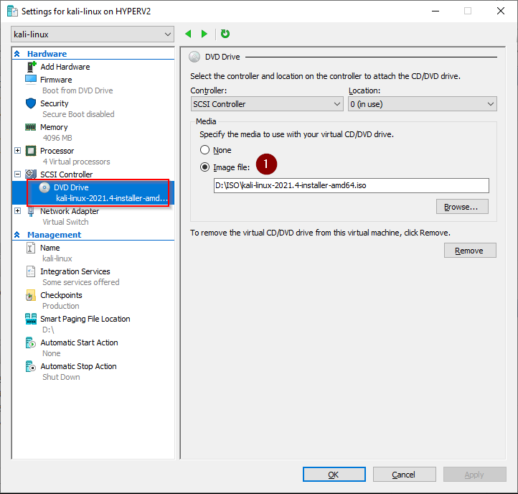518x494 pixels.
Task: Select the Add Hardware icon
Action: (31, 67)
